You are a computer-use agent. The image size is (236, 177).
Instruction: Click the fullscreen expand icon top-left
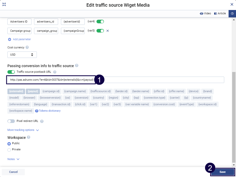(4, 4)
